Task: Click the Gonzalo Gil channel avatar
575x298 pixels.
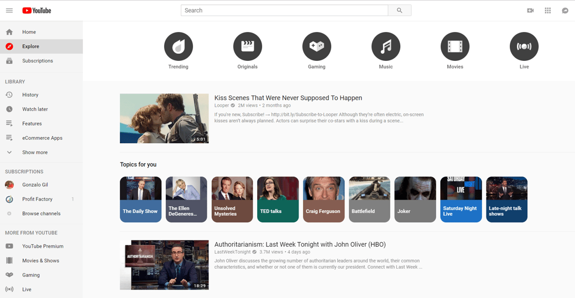Action: [x=9, y=184]
